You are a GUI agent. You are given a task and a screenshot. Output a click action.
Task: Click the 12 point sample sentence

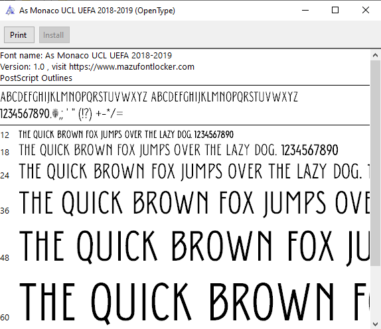(126, 134)
